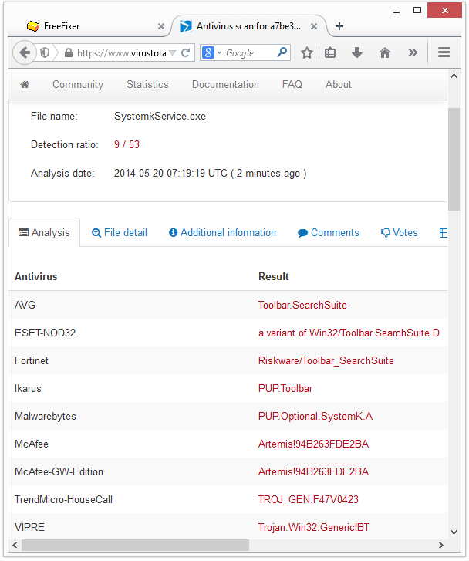The height and width of the screenshot is (561, 469).
Task: Open the downloads arrow icon
Action: click(357, 53)
